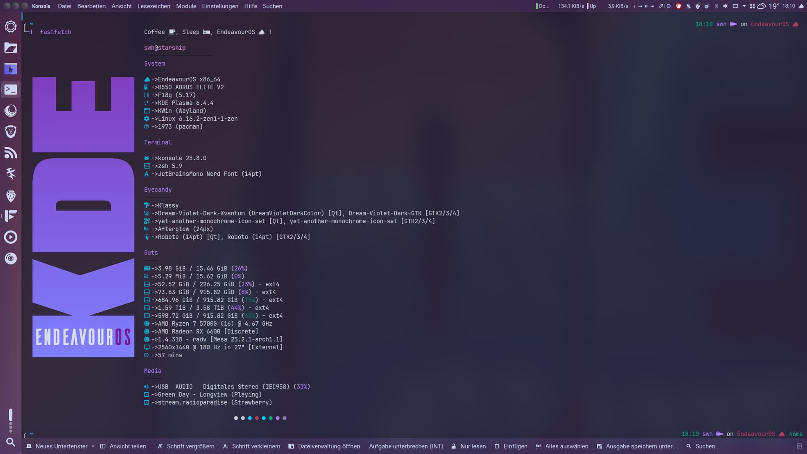807x454 pixels.
Task: Click the 'swh@starship' text
Action: (165, 48)
